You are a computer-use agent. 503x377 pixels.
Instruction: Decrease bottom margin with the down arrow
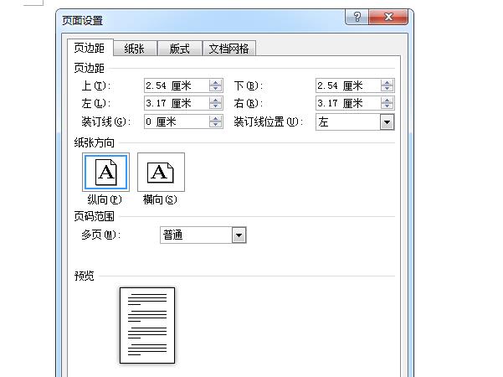(388, 89)
